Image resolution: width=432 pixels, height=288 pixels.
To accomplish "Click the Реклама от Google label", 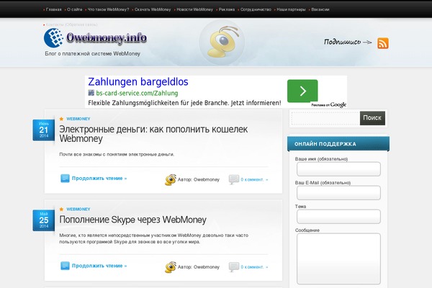I will 329,104.
